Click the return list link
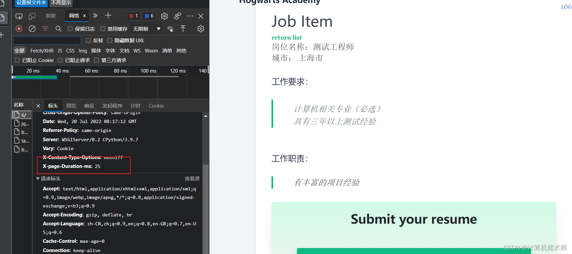Screen dimensions: 572x254 coord(287,37)
